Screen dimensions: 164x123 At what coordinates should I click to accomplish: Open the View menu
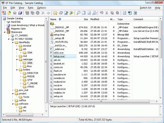click(x=21, y=8)
